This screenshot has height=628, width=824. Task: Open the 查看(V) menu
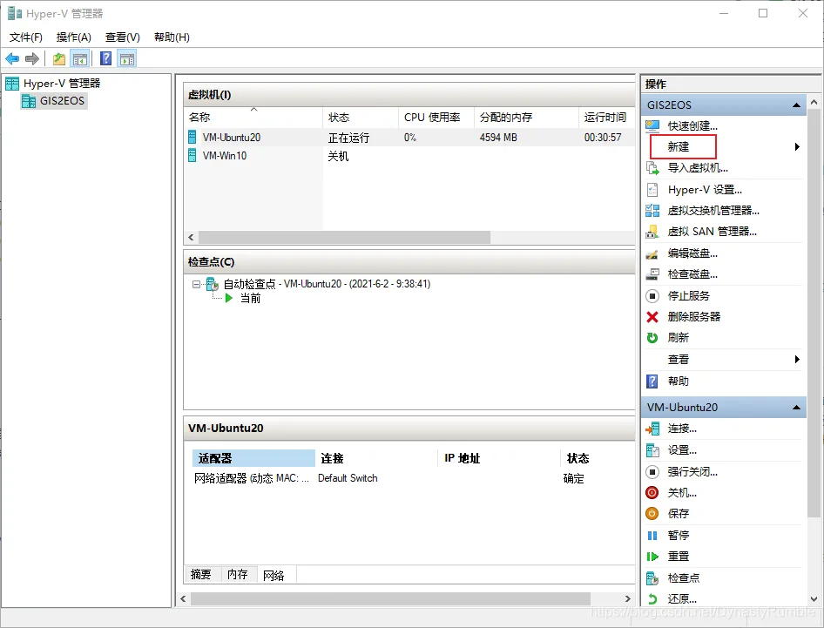click(x=123, y=37)
